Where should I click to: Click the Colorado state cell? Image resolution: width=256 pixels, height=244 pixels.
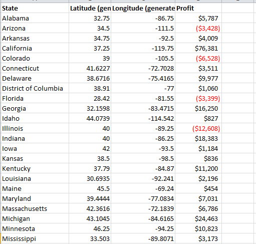click(35, 58)
